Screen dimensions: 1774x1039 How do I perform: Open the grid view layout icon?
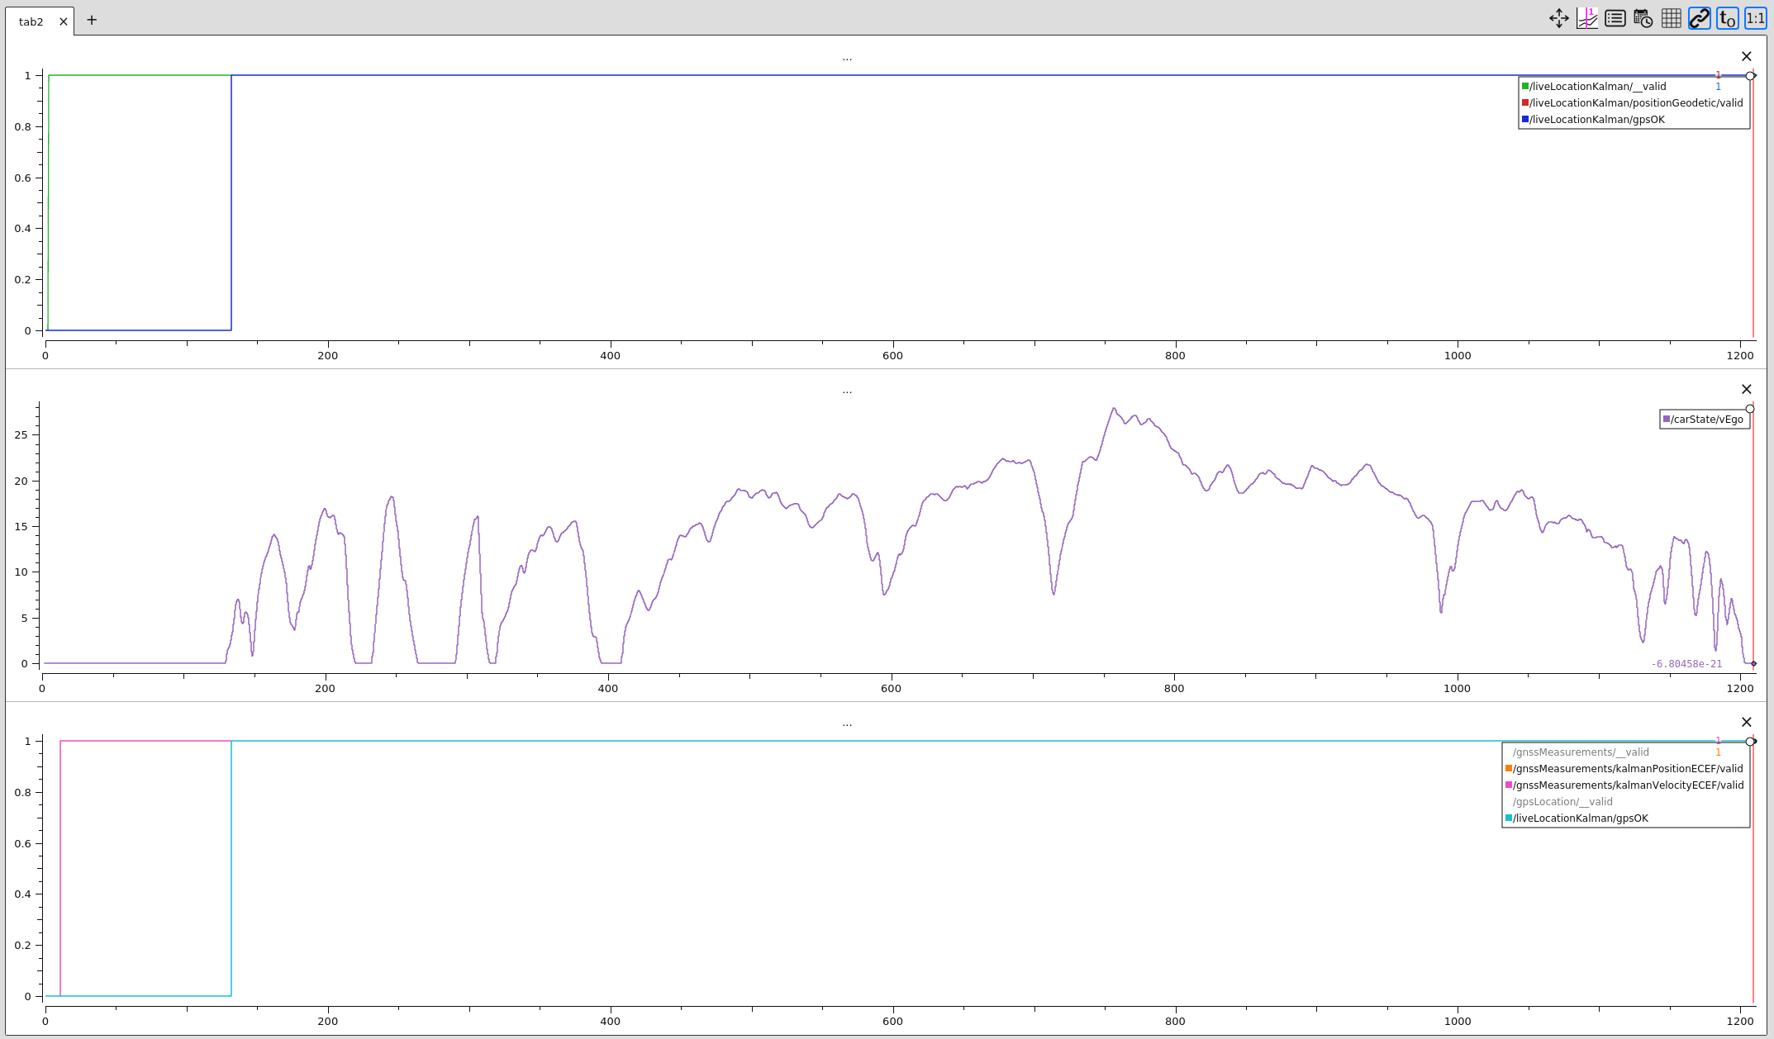[x=1670, y=18]
